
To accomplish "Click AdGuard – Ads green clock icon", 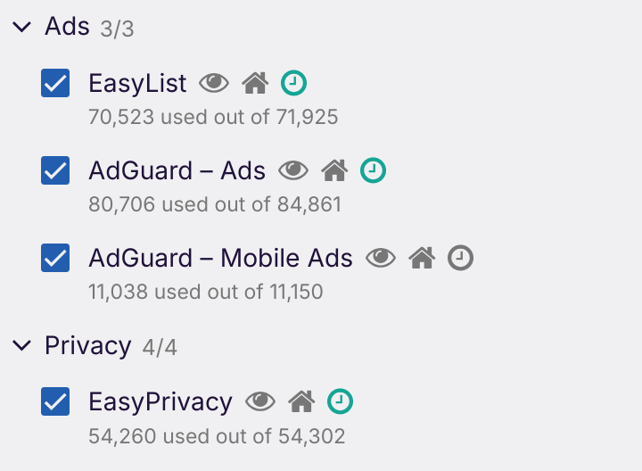I will 373,170.
